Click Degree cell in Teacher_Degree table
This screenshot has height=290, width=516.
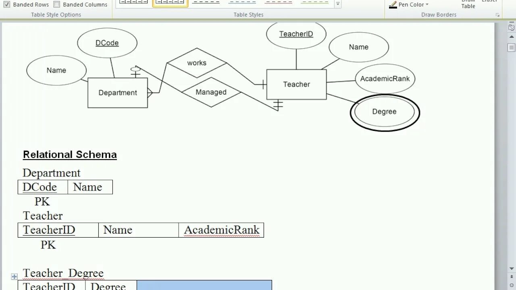tap(111, 285)
